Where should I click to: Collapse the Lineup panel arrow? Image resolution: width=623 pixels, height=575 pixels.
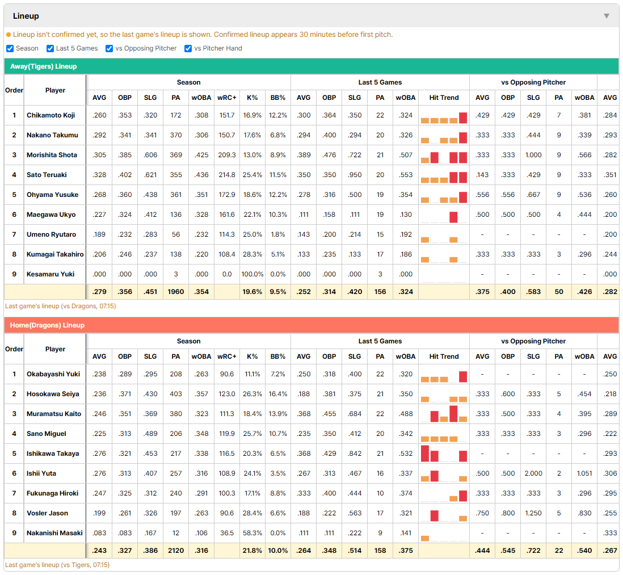(607, 16)
